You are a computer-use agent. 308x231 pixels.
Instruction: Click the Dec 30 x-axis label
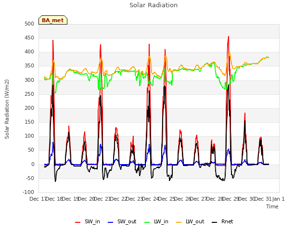[247, 199]
